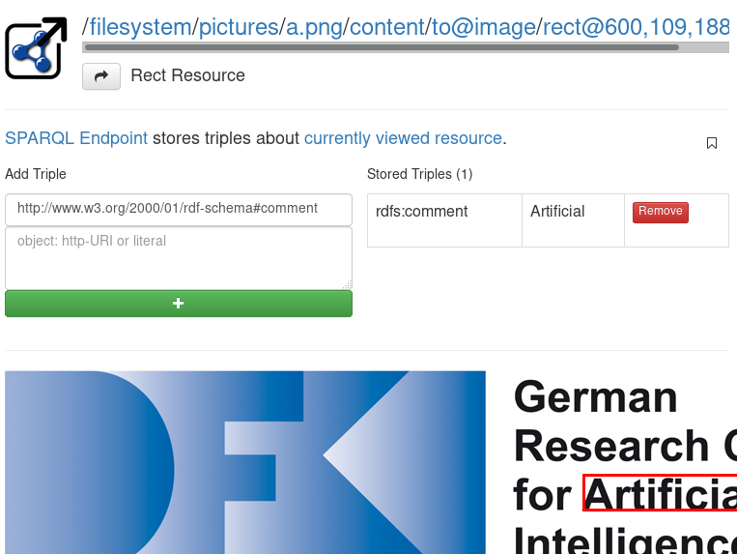Select the 'Artificial' value cell
The image size is (737, 554).
(573, 220)
